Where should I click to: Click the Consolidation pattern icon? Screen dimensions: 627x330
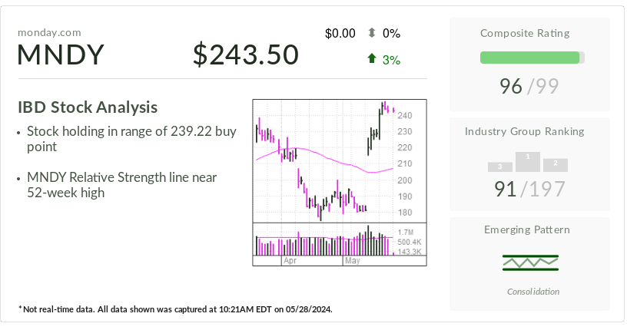tap(530, 262)
